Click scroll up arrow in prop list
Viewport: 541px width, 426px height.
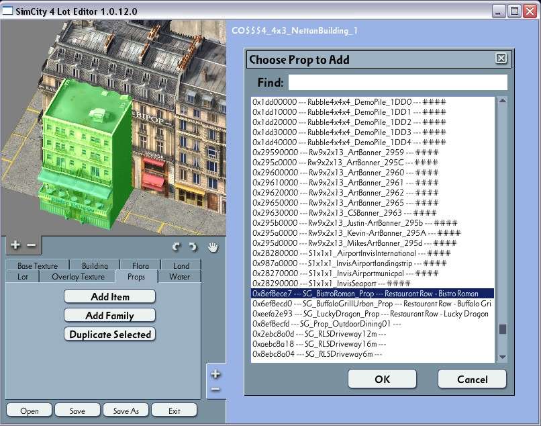(502, 101)
